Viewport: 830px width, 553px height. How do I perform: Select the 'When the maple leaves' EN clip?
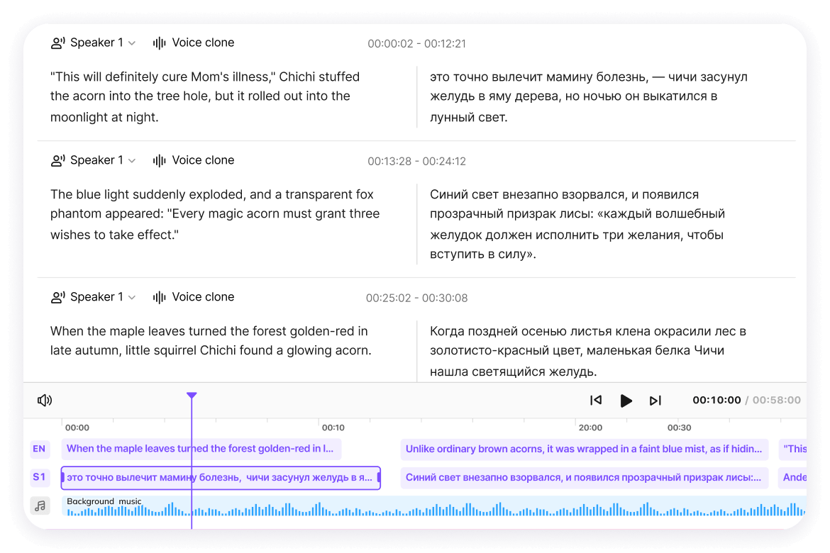point(201,449)
